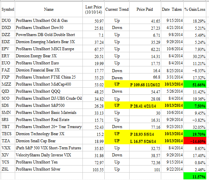The width and height of the screenshot is (209, 180).
Task: Select the FXP symbol cell
Action: point(8,77)
